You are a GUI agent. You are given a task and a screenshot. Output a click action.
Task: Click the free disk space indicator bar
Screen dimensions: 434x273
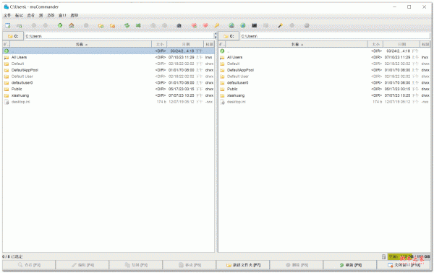click(x=409, y=256)
